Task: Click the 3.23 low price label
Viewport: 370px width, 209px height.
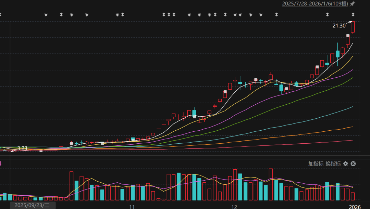Action: (x=22, y=148)
